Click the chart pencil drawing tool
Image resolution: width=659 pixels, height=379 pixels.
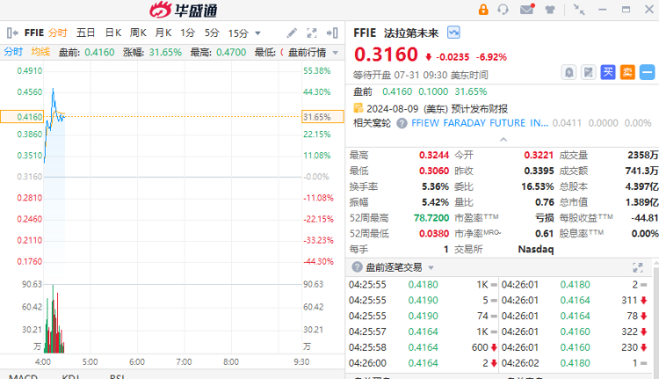coord(292,33)
